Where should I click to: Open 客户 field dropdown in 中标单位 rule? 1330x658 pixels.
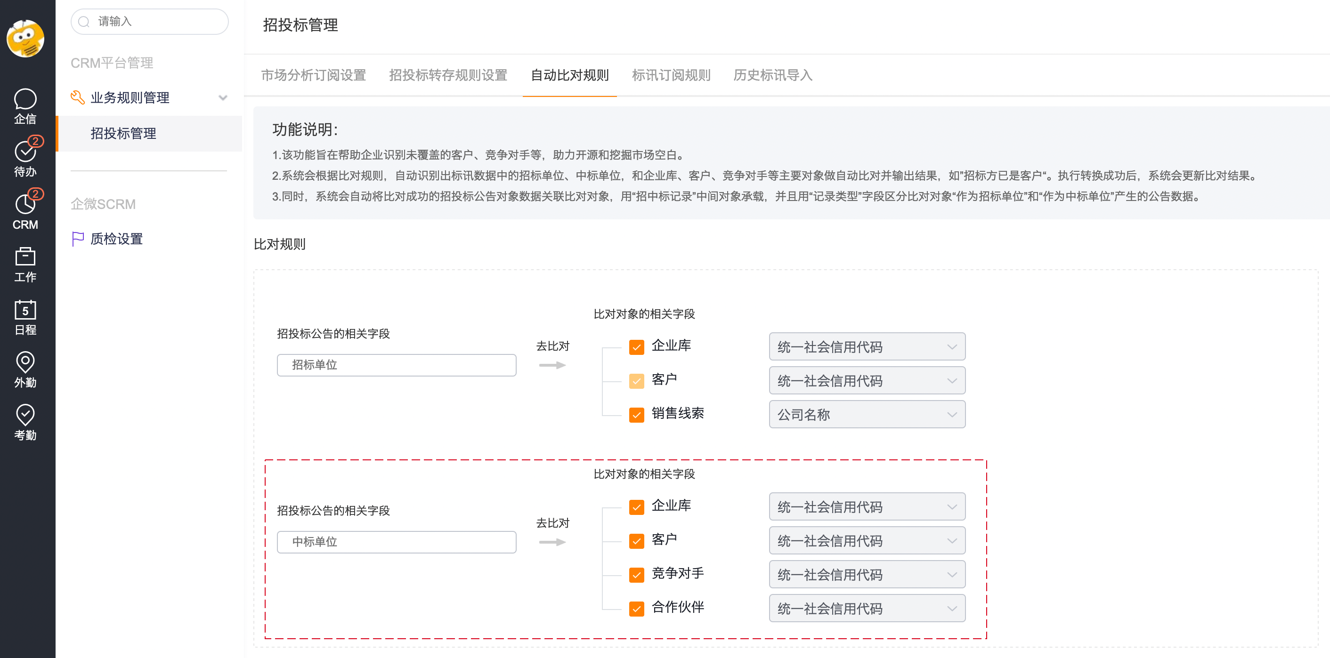[867, 541]
